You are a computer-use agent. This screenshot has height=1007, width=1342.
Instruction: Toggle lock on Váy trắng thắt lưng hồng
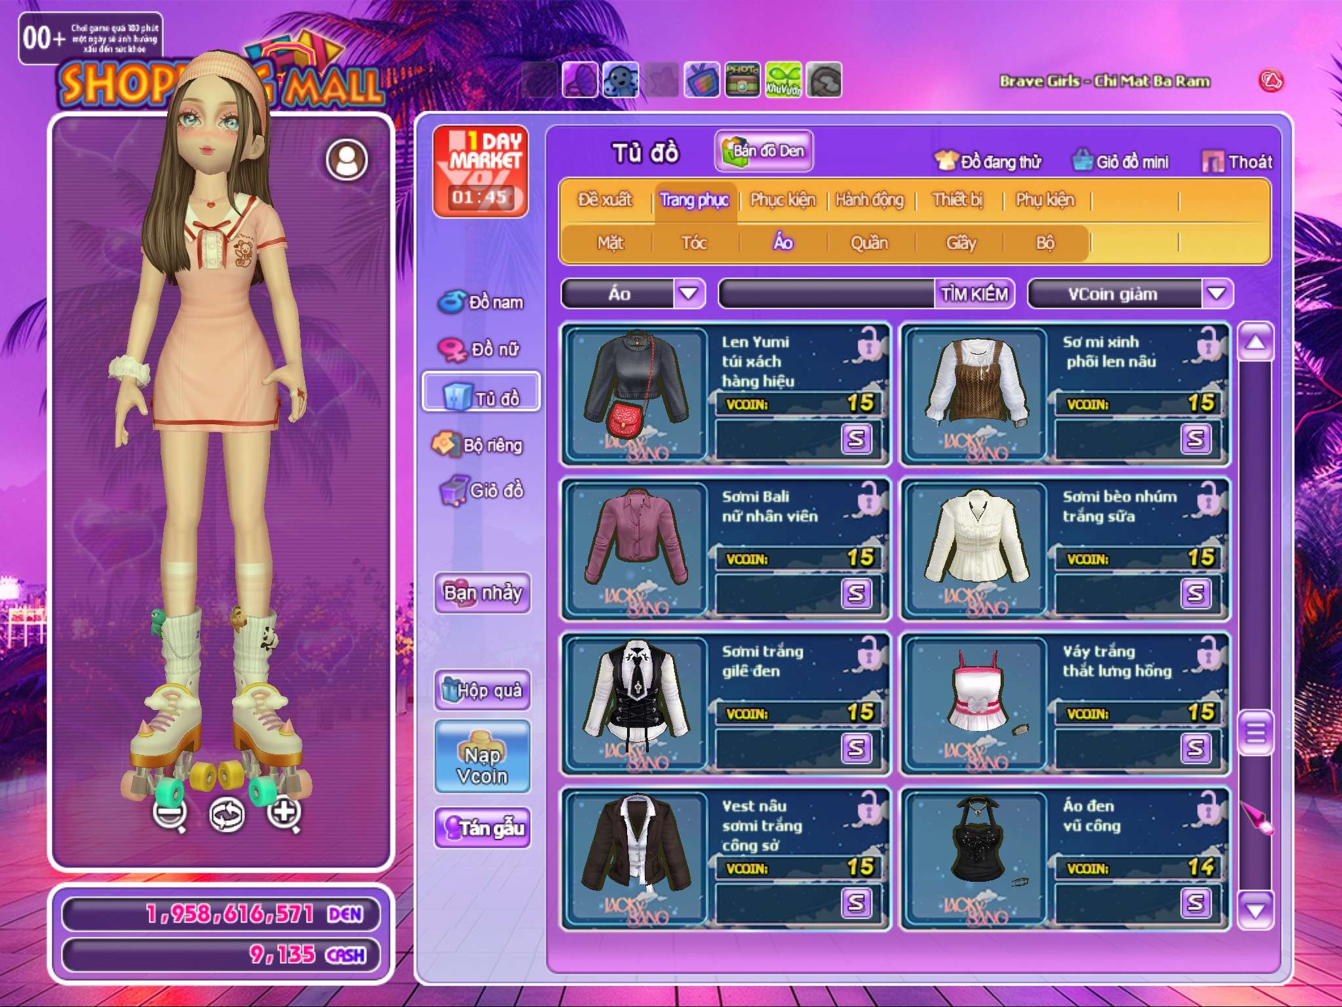pos(1210,653)
